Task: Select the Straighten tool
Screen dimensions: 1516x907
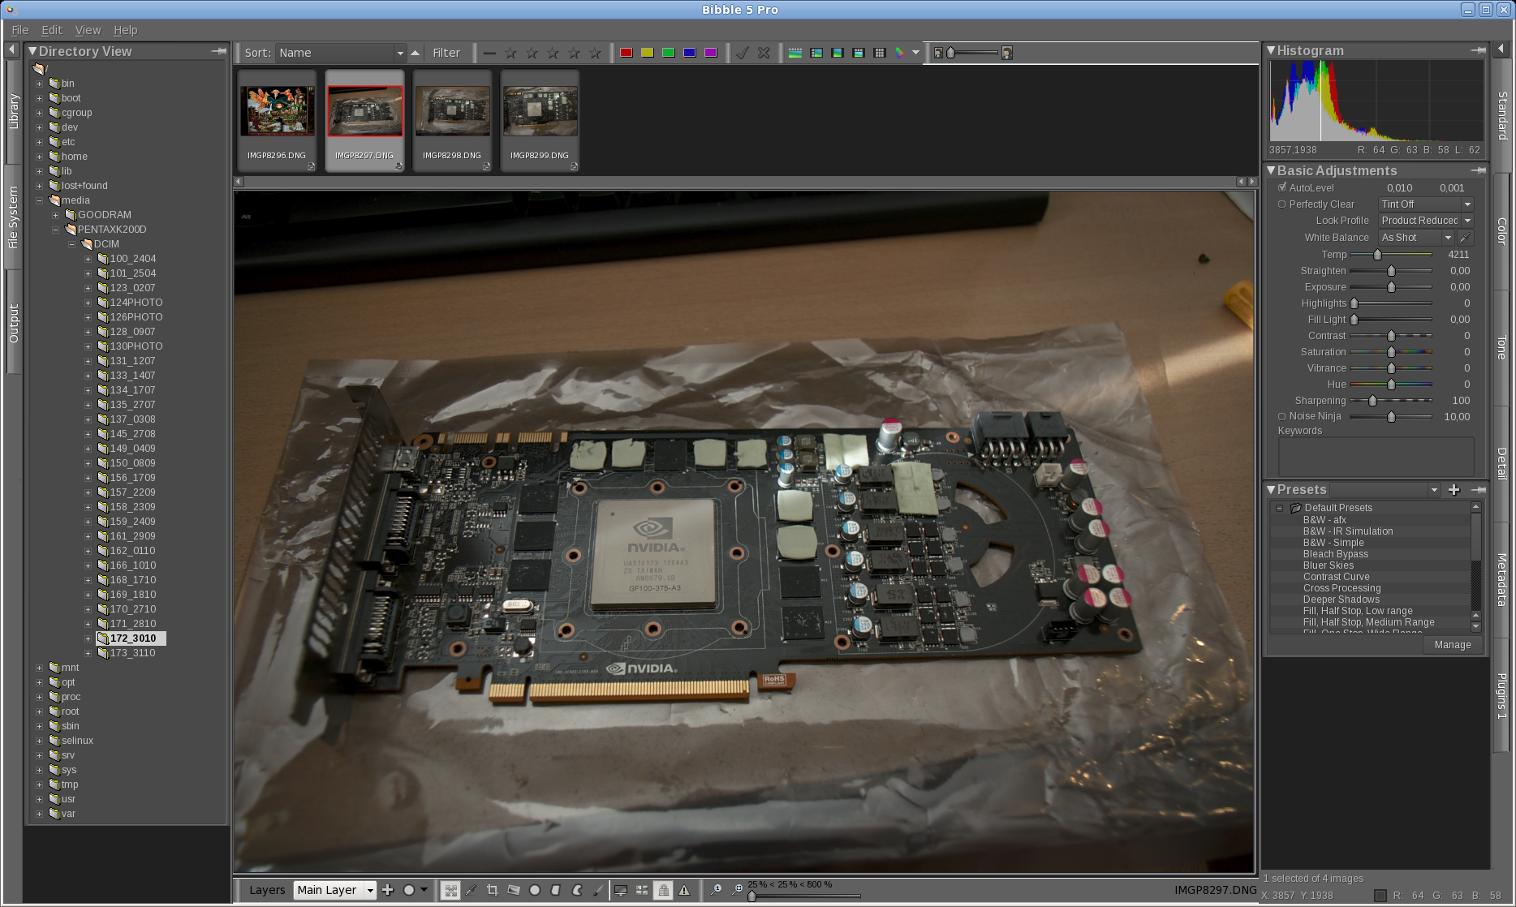Action: pos(514,890)
